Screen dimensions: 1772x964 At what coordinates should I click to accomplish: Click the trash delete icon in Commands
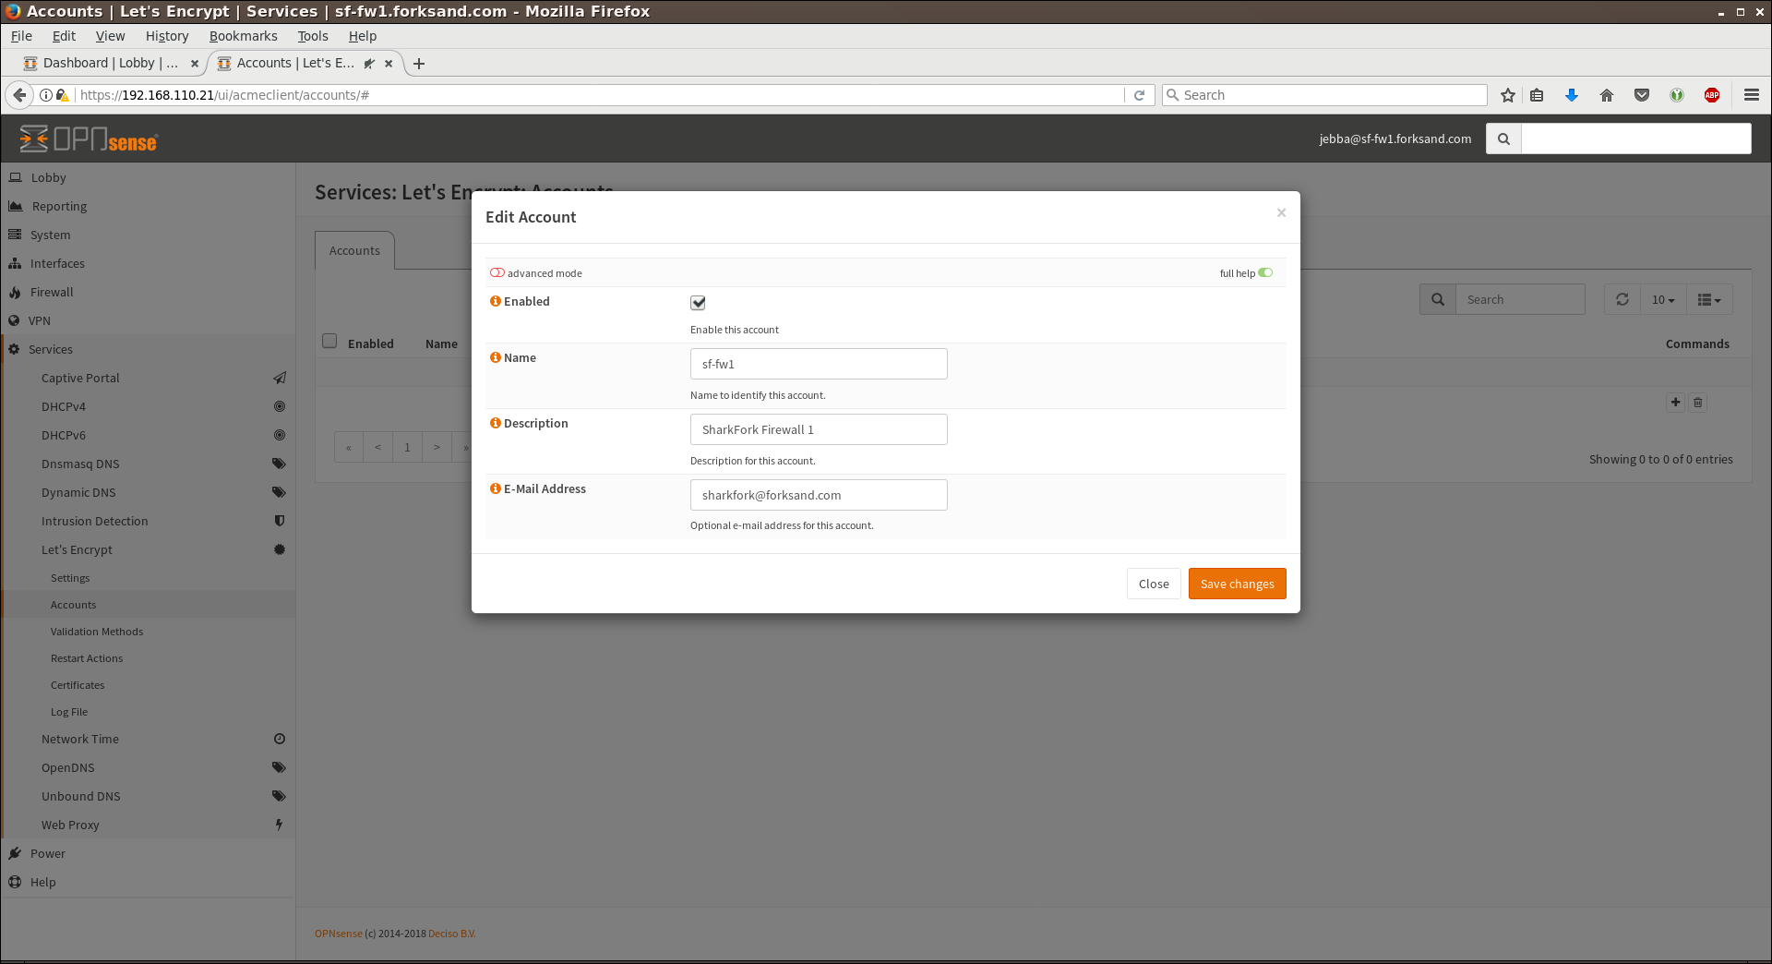point(1698,403)
